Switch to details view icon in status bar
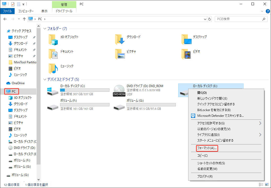Image resolution: width=271 pixels, height=188 pixels. click(261, 185)
